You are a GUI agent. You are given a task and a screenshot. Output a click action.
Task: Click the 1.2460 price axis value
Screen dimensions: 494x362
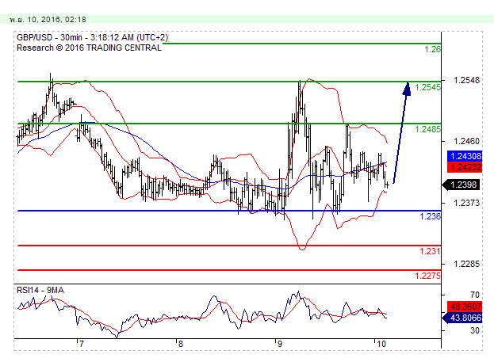click(466, 141)
